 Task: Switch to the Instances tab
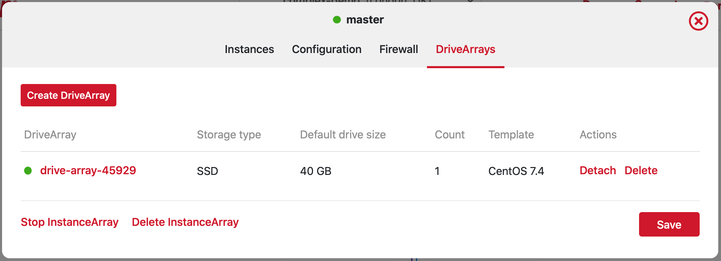[249, 49]
